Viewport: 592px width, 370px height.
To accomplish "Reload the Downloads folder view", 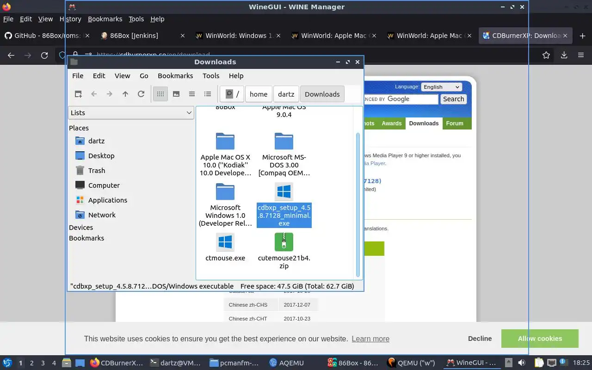I will click(141, 94).
